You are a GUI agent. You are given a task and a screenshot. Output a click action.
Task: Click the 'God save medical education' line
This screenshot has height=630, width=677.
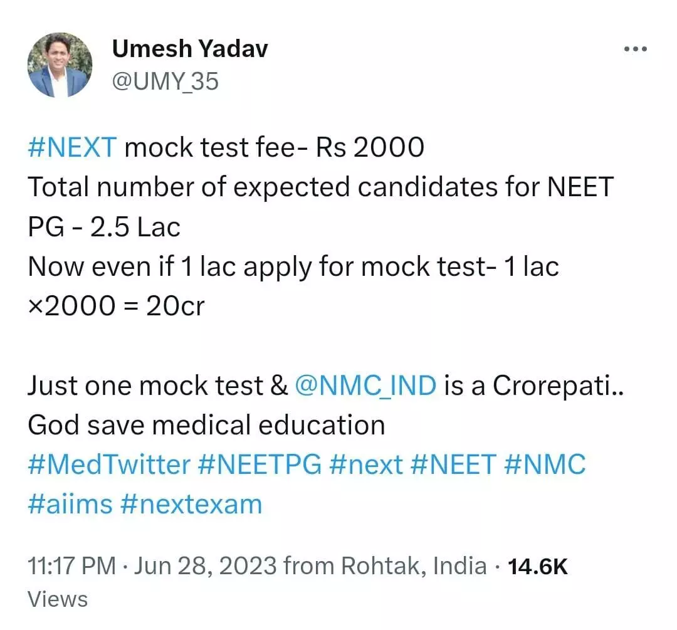point(206,426)
